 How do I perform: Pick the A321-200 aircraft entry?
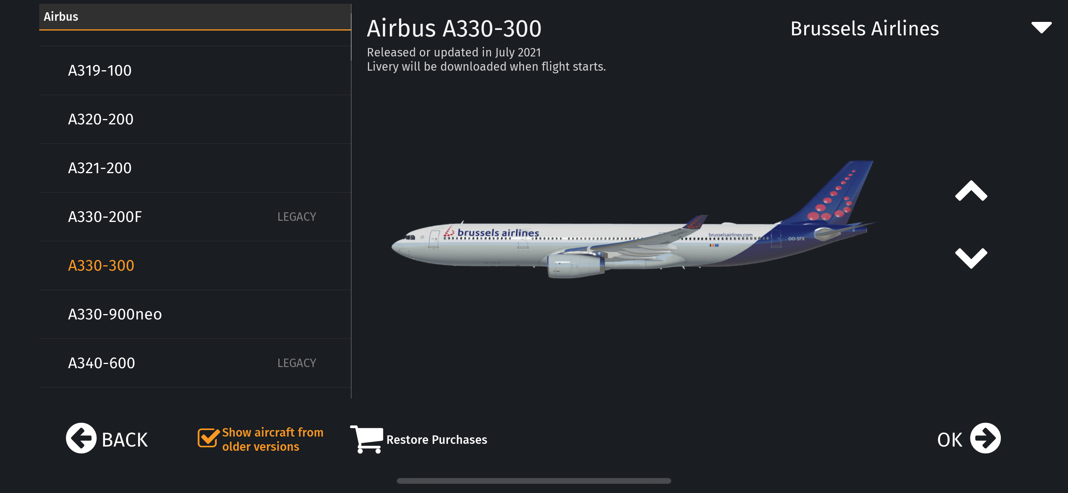(x=100, y=169)
